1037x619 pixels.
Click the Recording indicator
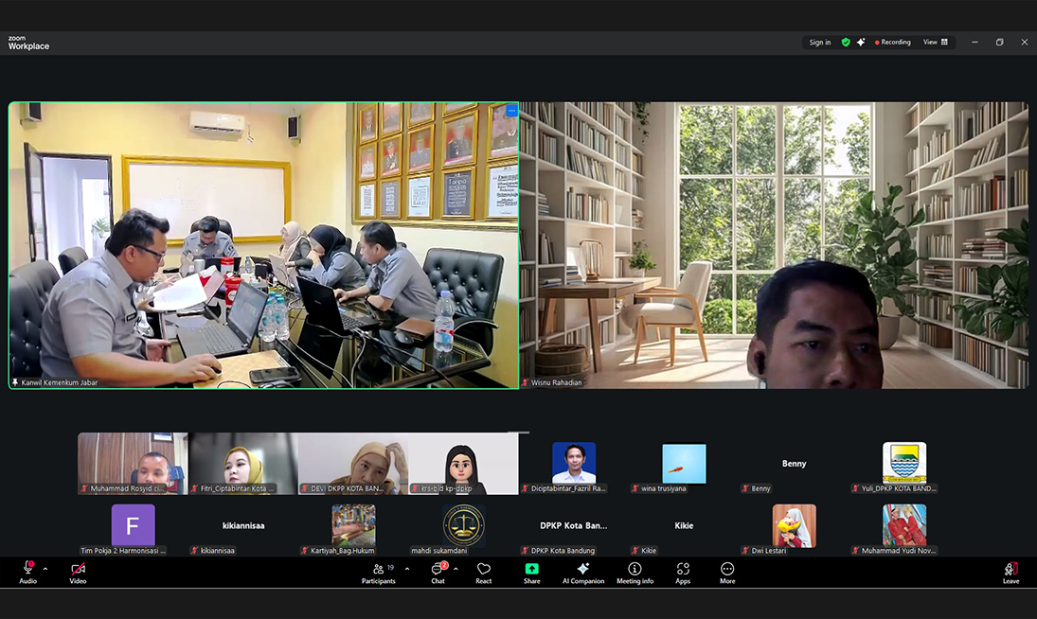(893, 43)
